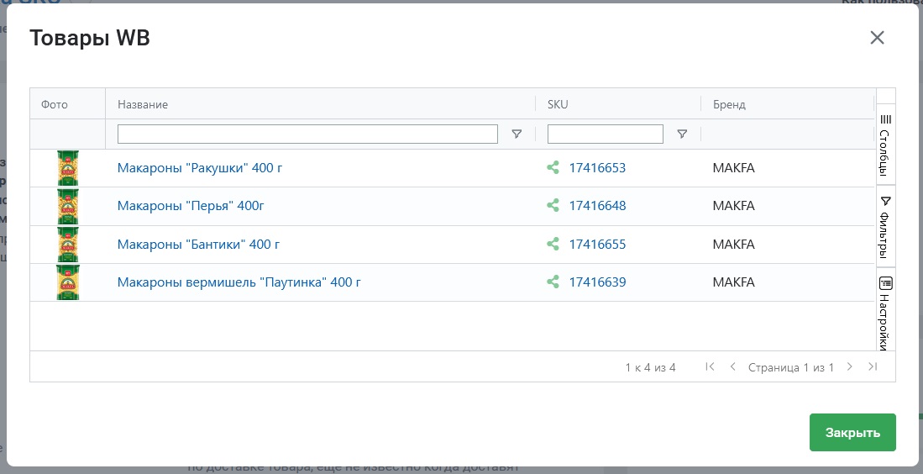The image size is (923, 474).
Task: Sort by the Бренд column header
Action: click(x=729, y=104)
